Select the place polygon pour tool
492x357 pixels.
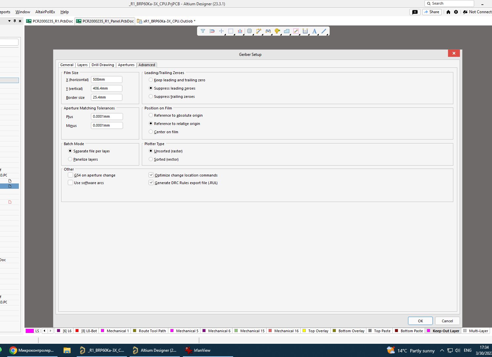pyautogui.click(x=287, y=31)
